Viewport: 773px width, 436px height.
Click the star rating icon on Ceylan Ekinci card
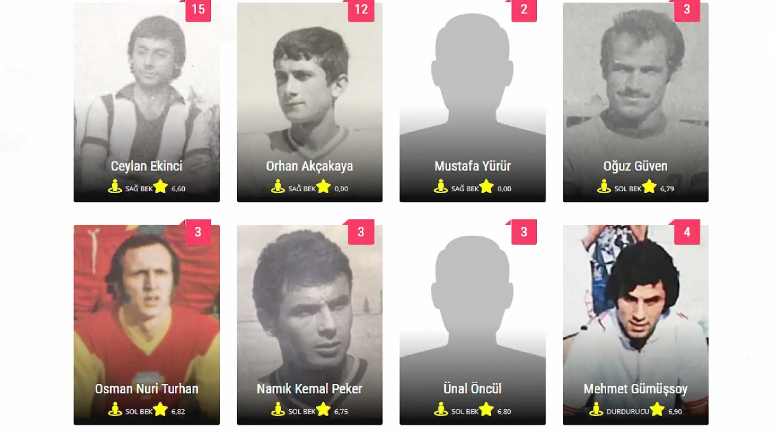coord(160,186)
